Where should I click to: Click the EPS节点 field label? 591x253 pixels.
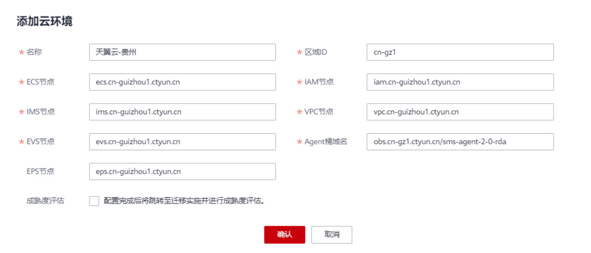(41, 171)
